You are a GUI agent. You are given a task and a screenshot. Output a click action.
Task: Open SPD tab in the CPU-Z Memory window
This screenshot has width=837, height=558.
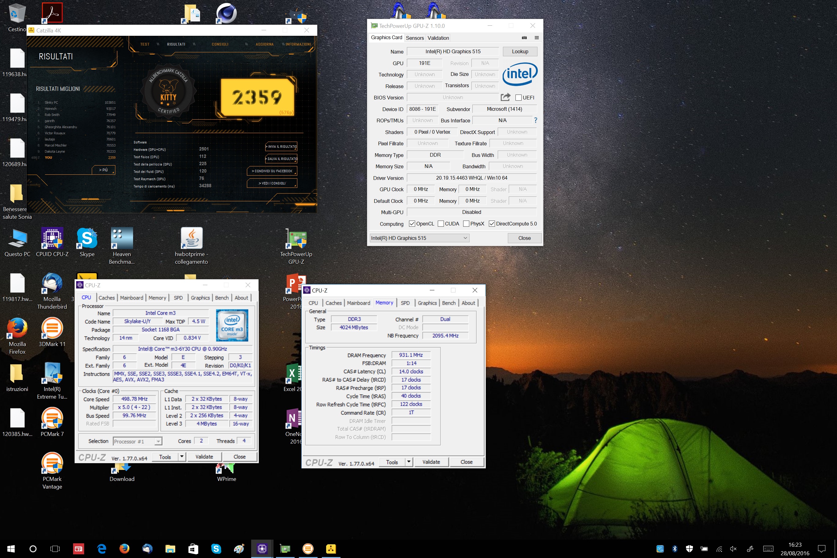405,303
